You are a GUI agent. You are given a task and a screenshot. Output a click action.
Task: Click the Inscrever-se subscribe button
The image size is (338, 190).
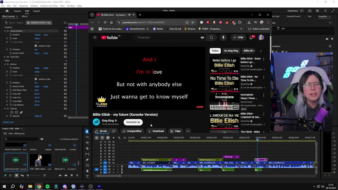[x=133, y=122]
